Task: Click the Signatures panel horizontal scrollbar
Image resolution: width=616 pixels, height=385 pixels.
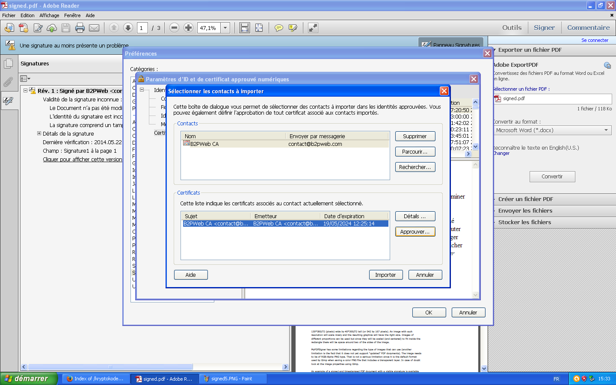Action: 110,367
